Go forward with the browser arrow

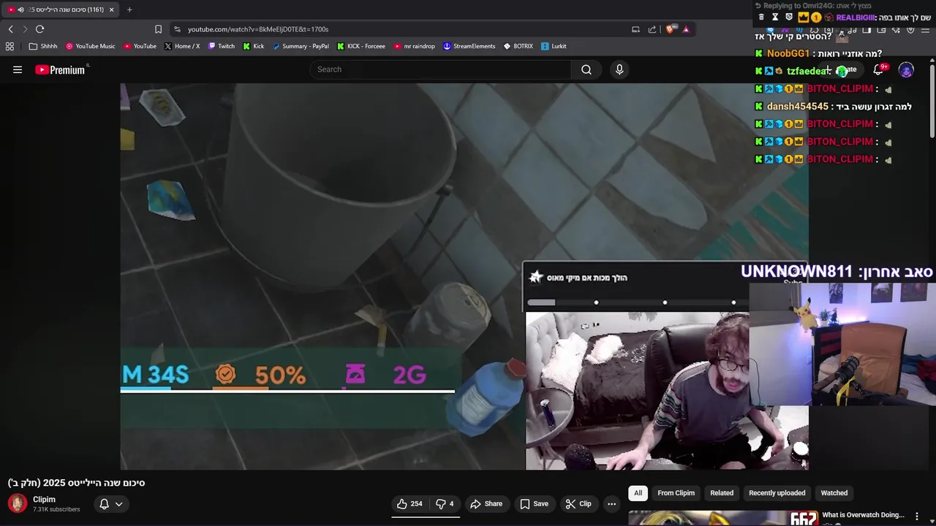[x=25, y=29]
